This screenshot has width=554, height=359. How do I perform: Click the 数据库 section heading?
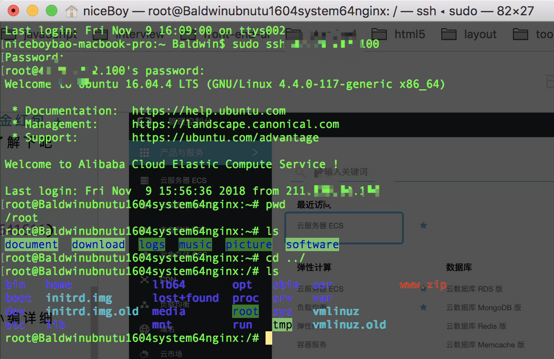click(x=459, y=267)
